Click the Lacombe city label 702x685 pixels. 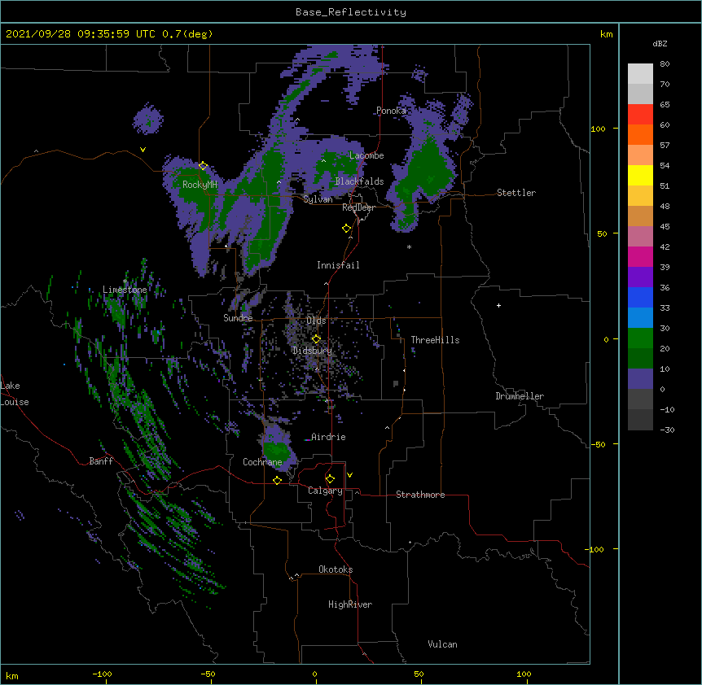point(366,155)
